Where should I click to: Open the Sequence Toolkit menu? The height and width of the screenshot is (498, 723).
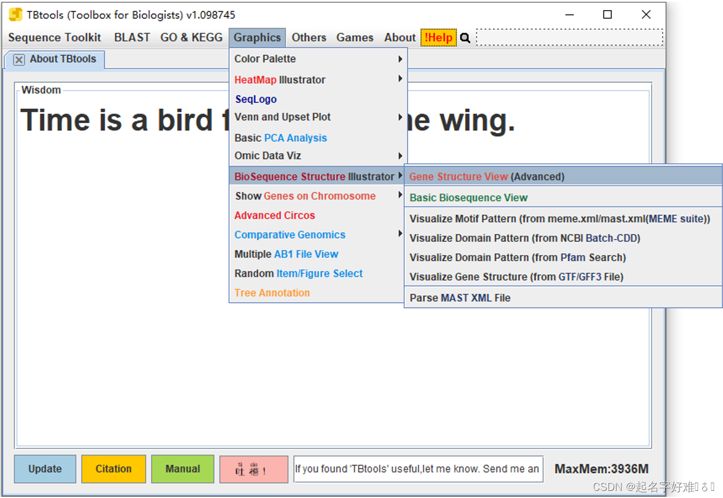pos(55,37)
